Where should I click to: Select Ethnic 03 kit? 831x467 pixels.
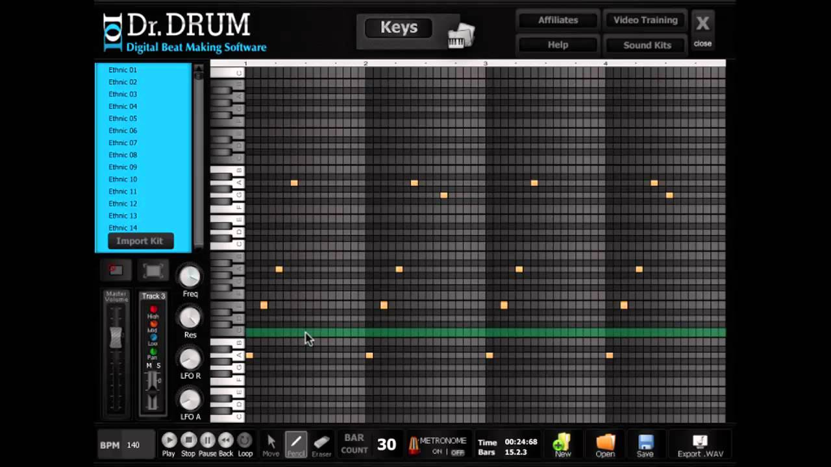(123, 94)
